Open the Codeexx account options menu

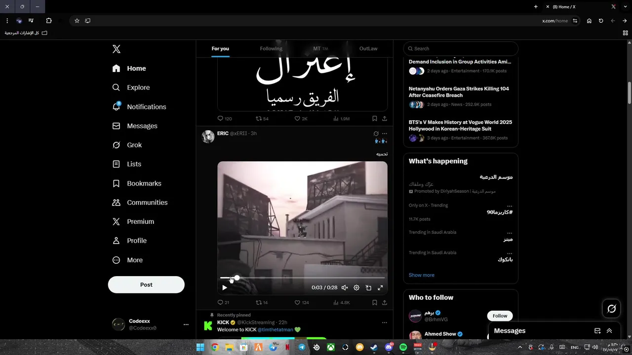[x=186, y=324]
